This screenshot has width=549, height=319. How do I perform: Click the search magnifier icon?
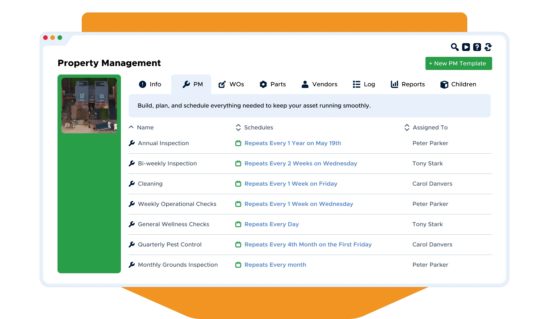click(x=455, y=47)
